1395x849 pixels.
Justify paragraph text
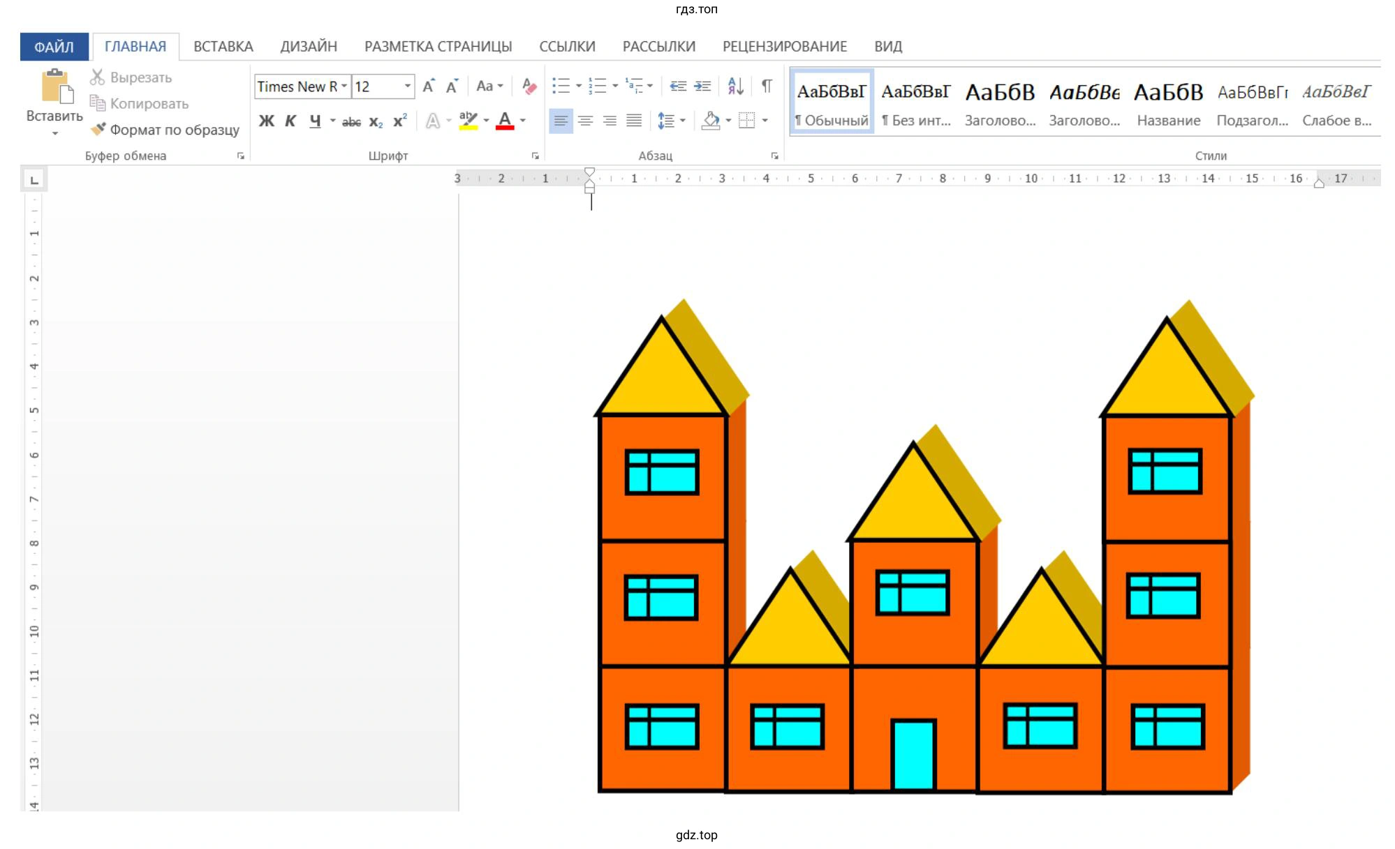click(x=634, y=121)
